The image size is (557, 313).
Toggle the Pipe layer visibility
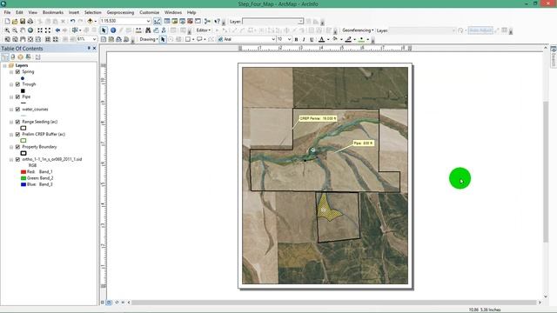click(17, 97)
